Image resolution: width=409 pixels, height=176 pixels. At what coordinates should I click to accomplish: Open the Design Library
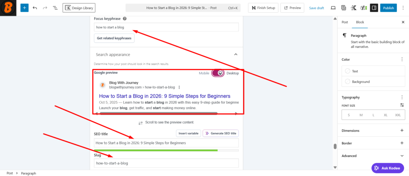79,8
